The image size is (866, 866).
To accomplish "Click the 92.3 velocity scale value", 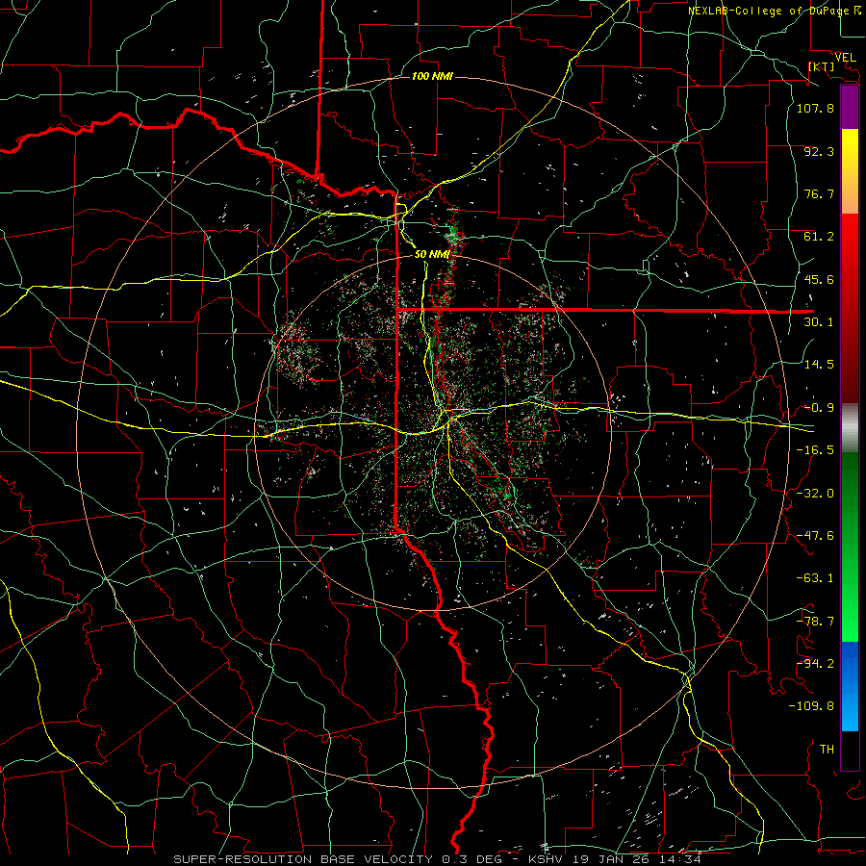I will coord(819,151).
